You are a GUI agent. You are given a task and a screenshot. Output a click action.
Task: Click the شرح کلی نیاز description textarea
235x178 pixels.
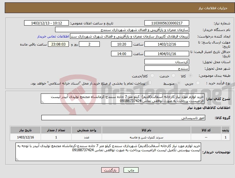[122, 99]
